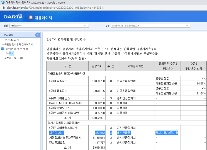Open 감사보고서 in document tree
Screen dimensions: 207x150
[x=12, y=40]
